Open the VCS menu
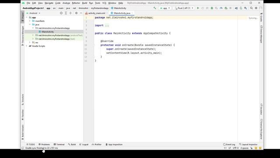Image resolution: width=280 pixels, height=158 pixels. pos(104,3)
